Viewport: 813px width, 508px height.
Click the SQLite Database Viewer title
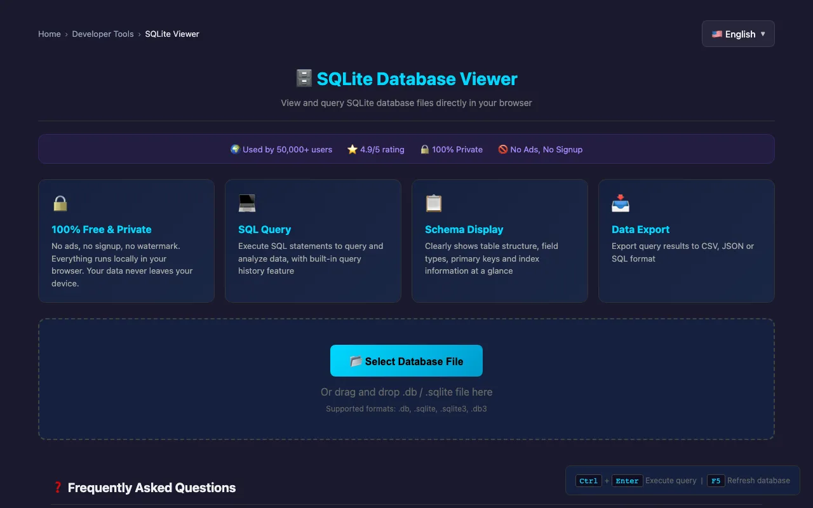pyautogui.click(x=417, y=79)
